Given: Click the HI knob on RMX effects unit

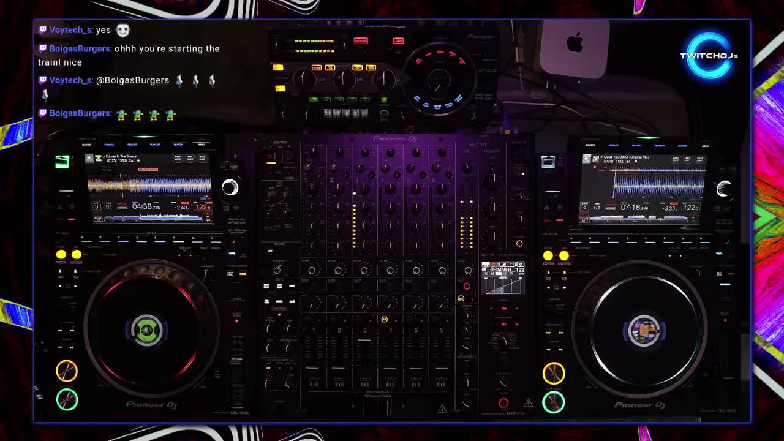Looking at the screenshot, I should 385,78.
